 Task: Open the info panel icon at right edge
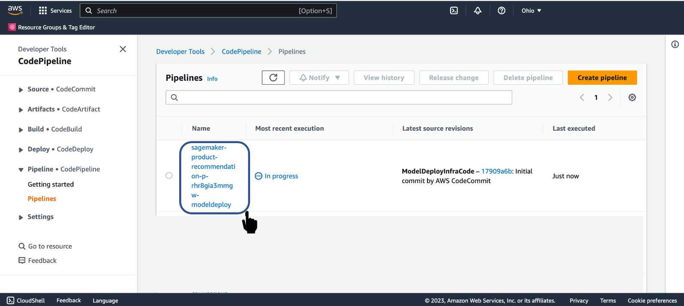coord(675,44)
